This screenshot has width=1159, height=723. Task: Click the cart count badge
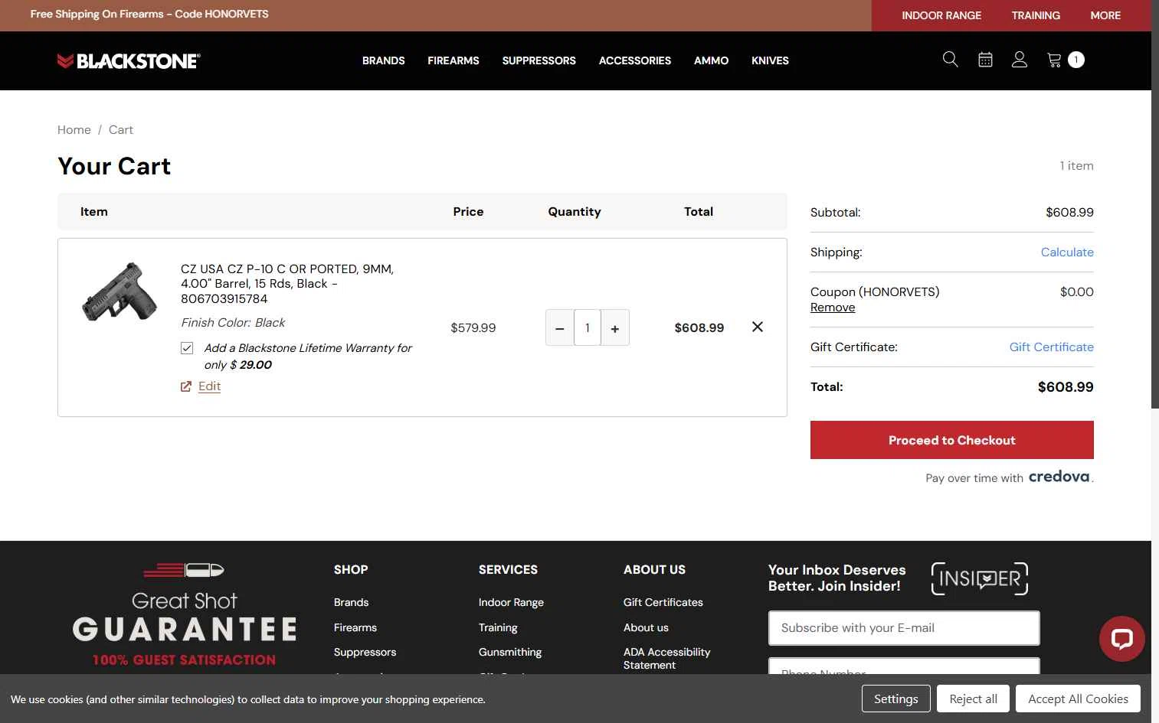pos(1076,60)
